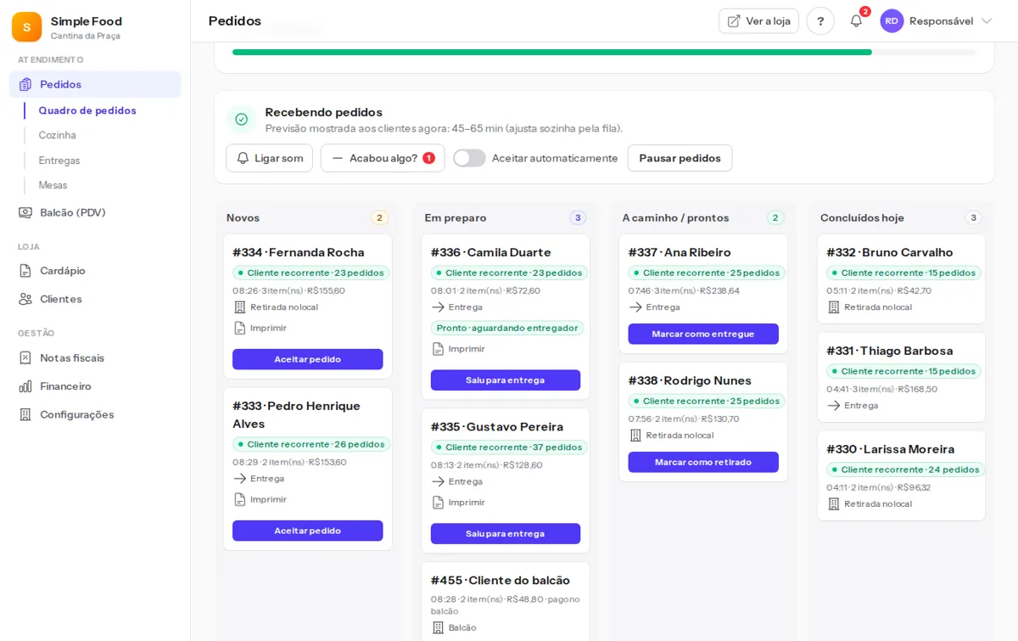Open the help question mark button
Viewport: 1018px width, 641px height.
coord(820,21)
